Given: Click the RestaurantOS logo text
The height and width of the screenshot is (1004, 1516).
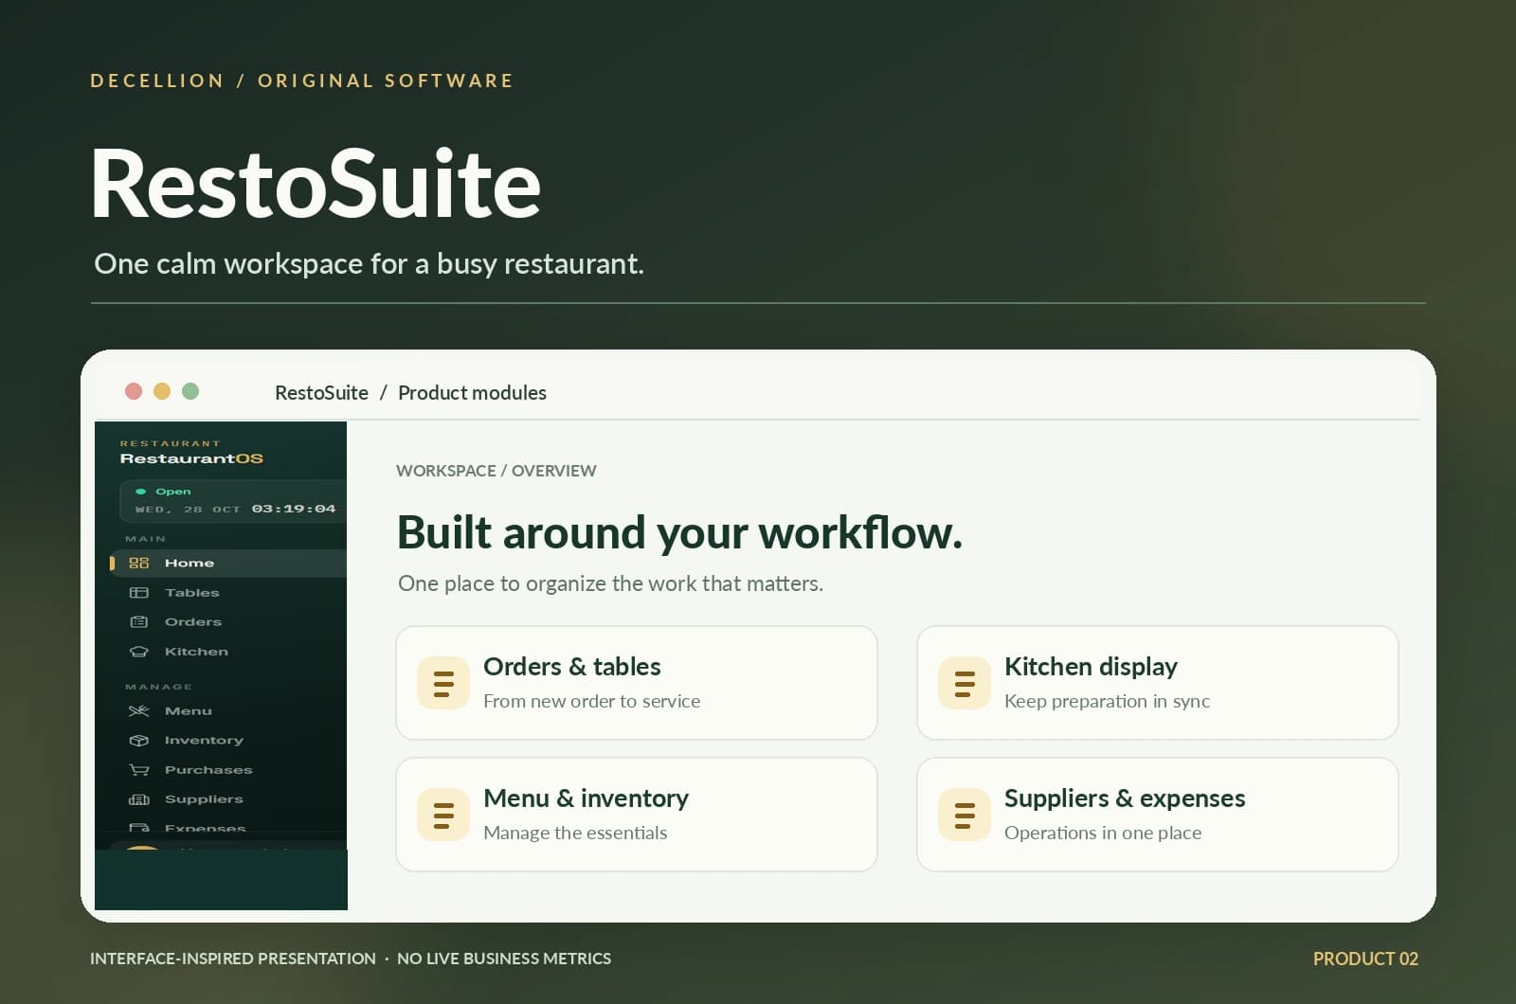Looking at the screenshot, I should (x=191, y=458).
